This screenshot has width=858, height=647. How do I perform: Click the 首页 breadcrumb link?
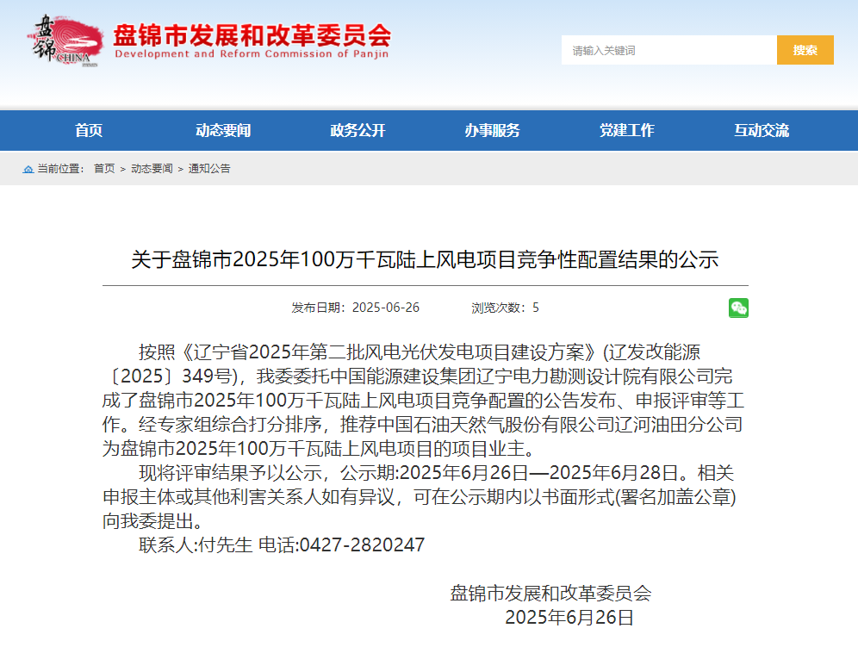pyautogui.click(x=104, y=169)
